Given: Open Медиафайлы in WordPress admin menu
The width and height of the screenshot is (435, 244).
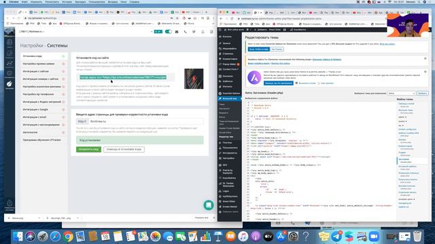Looking at the screenshot, I should (x=230, y=48).
